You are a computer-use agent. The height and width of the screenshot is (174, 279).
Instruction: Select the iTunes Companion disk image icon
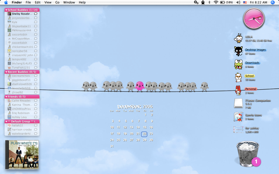pyautogui.click(x=238, y=104)
